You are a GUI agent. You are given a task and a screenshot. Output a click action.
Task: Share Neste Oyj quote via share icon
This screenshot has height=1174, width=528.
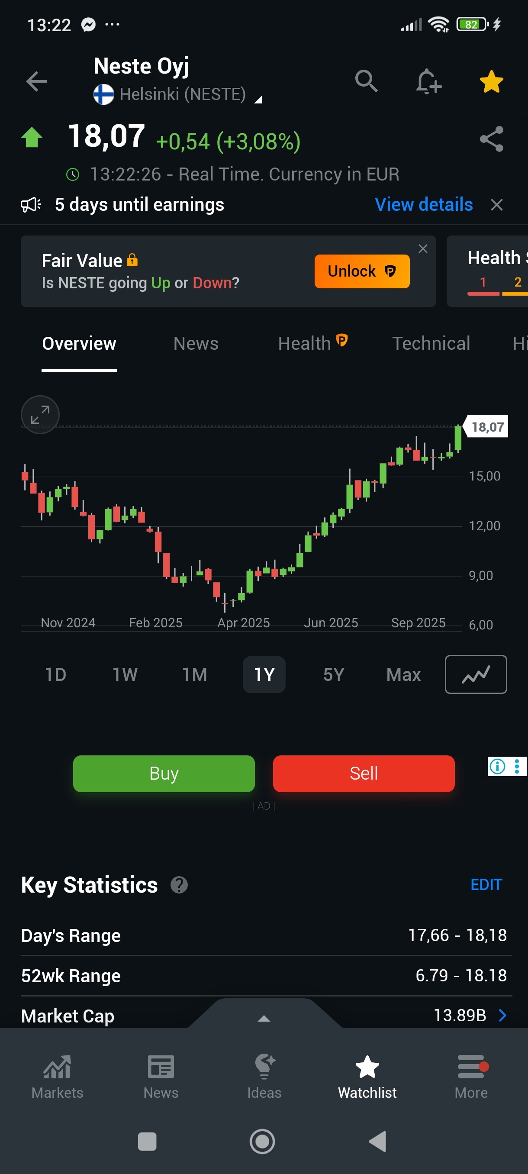pos(492,139)
